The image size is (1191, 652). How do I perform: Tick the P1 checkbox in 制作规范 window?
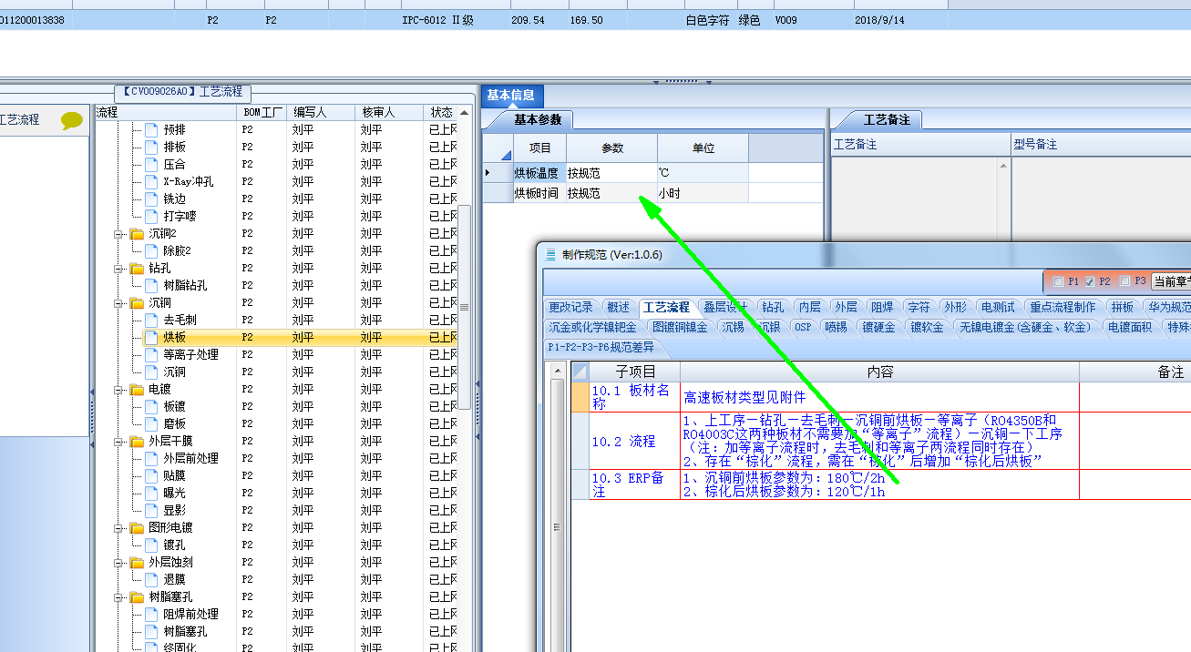coord(1057,281)
